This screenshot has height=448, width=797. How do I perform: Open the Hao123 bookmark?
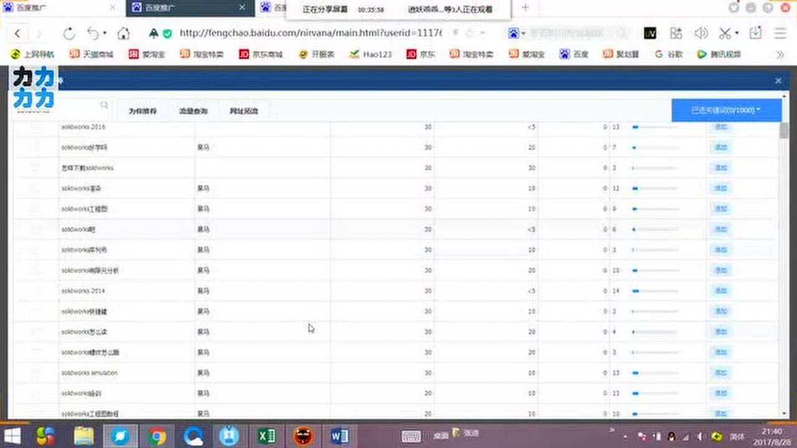[x=371, y=54]
